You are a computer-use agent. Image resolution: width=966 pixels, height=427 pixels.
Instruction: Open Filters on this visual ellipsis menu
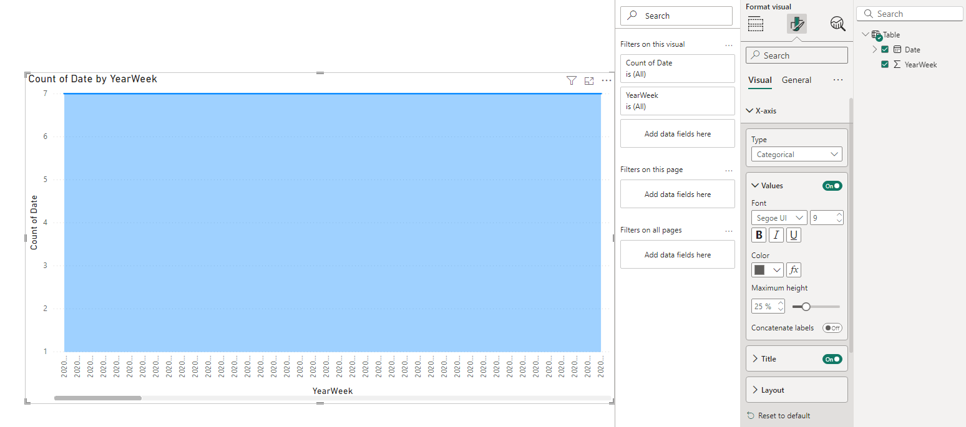[729, 45]
